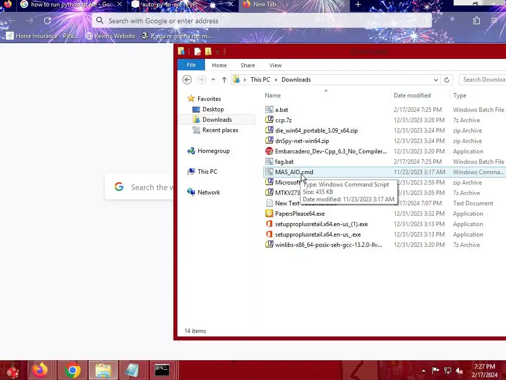The height and width of the screenshot is (380, 506).
Task: Click Explorer forward navigation arrow
Action: (201, 80)
